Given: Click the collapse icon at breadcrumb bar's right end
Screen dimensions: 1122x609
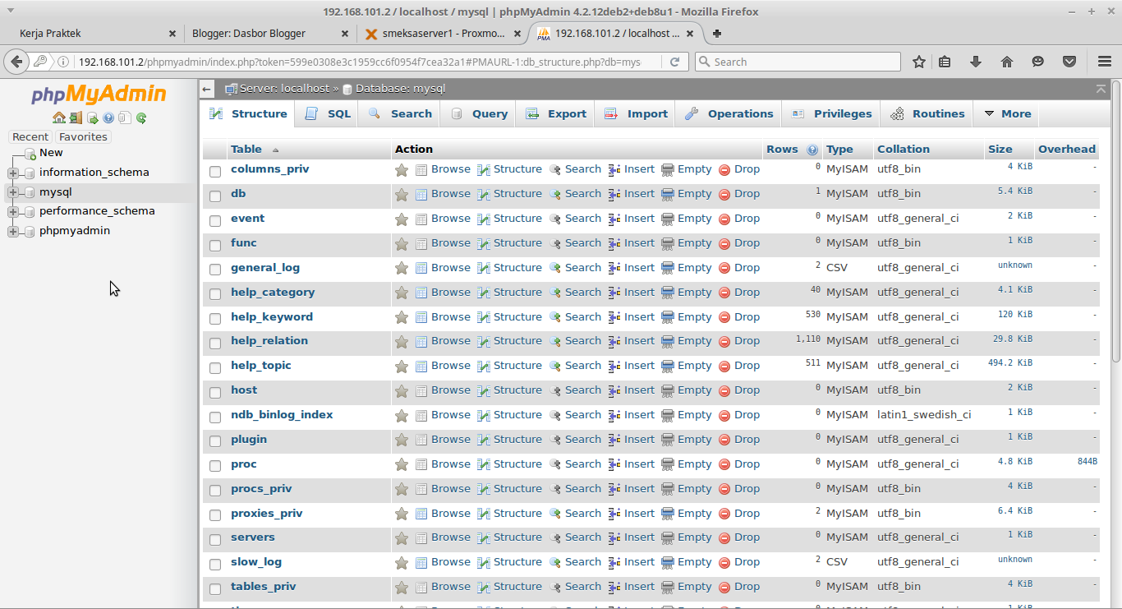Looking at the screenshot, I should (x=1101, y=89).
